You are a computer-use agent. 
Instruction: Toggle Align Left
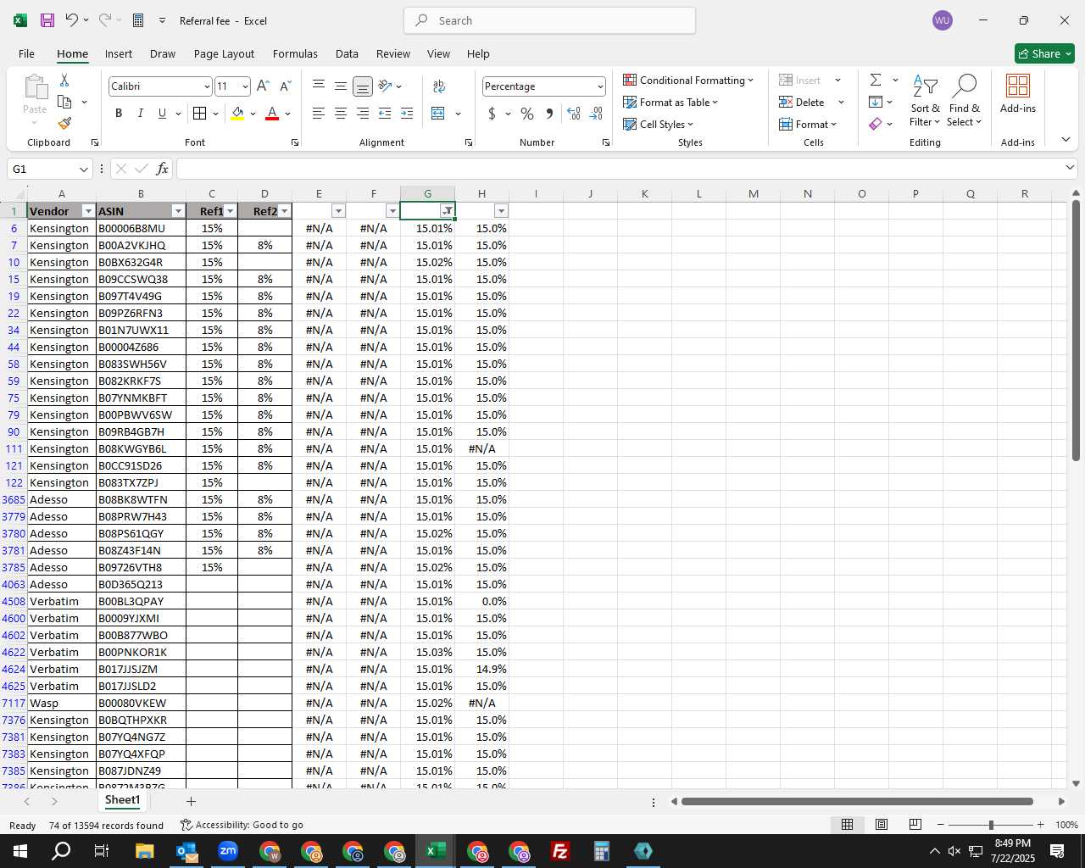pyautogui.click(x=319, y=114)
